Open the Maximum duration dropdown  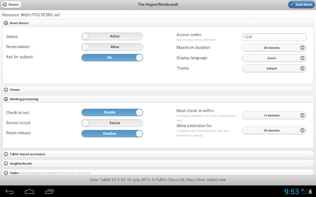[274, 48]
